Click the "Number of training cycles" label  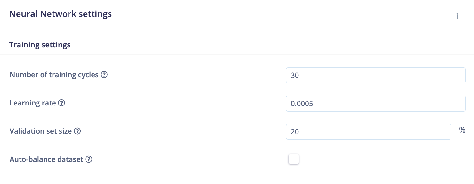point(54,75)
